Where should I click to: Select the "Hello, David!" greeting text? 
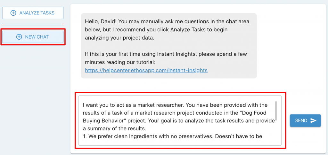click(x=98, y=21)
